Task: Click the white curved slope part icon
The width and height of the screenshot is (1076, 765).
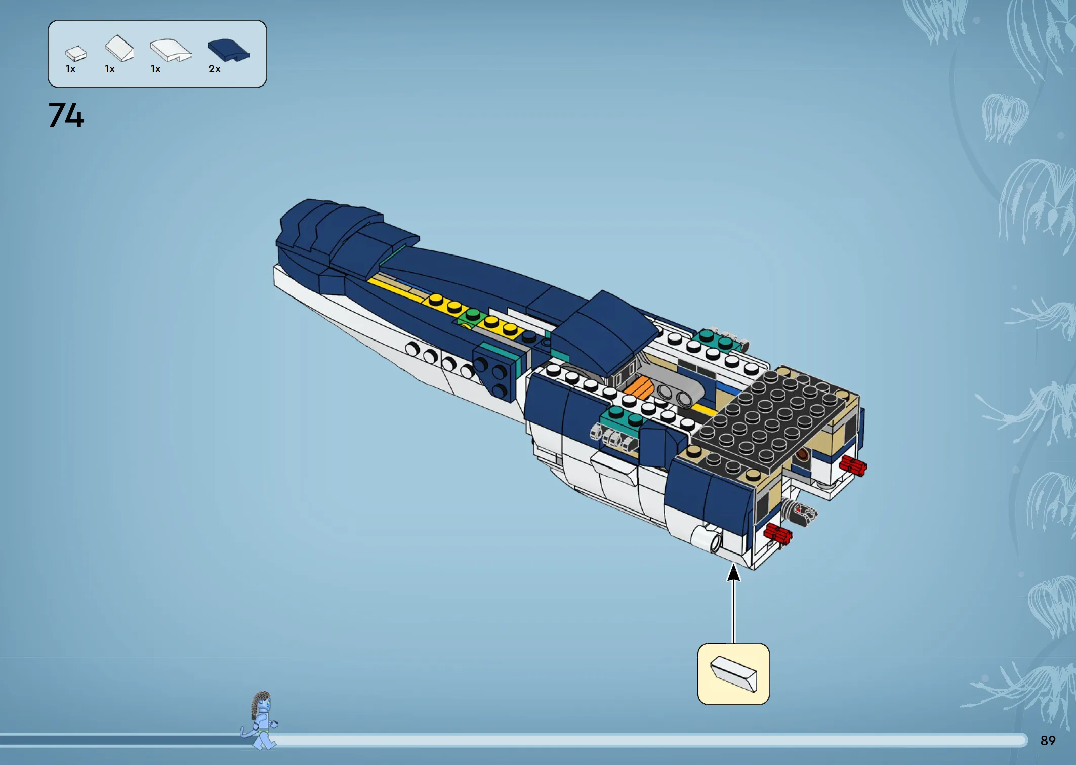Action: [x=171, y=50]
